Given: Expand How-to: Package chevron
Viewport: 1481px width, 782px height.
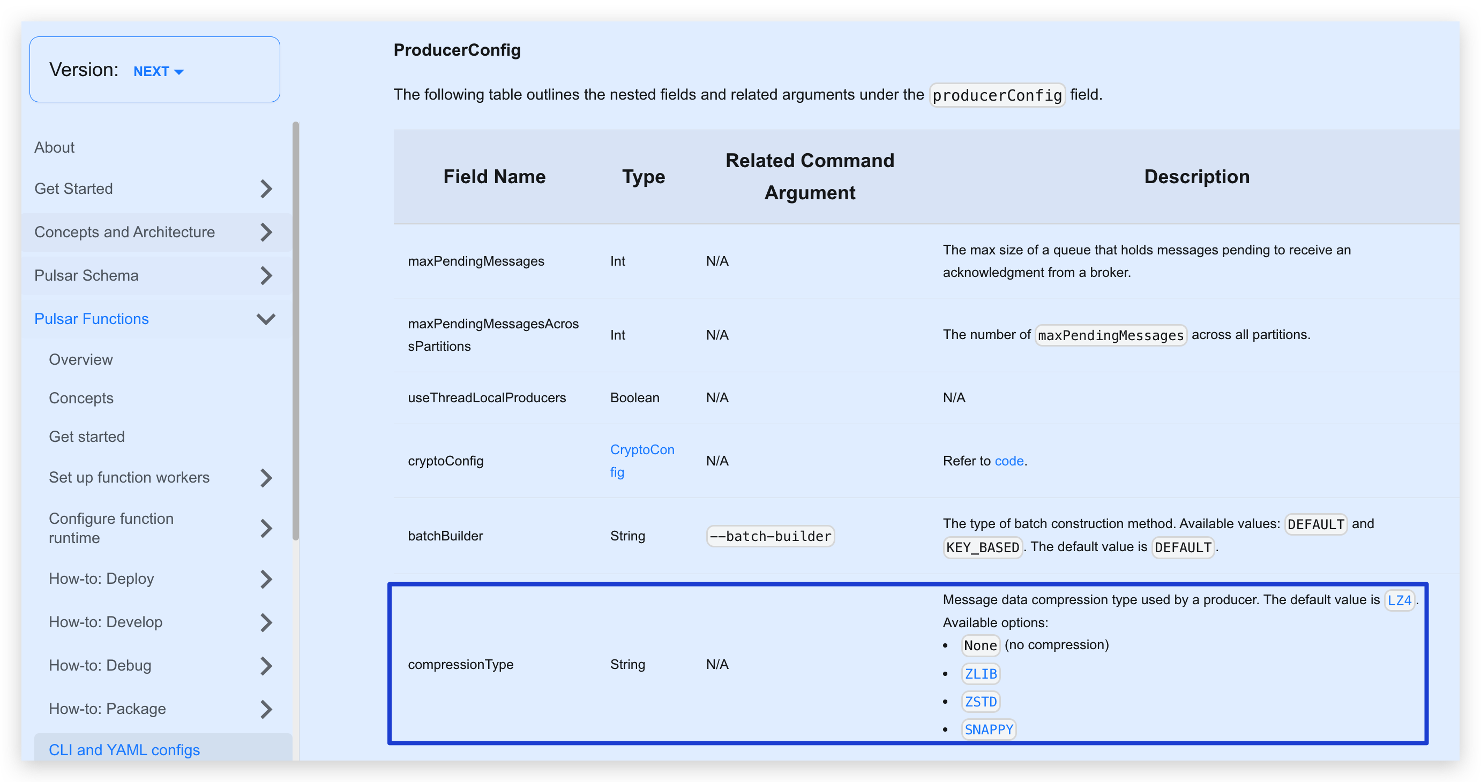Looking at the screenshot, I should [266, 709].
